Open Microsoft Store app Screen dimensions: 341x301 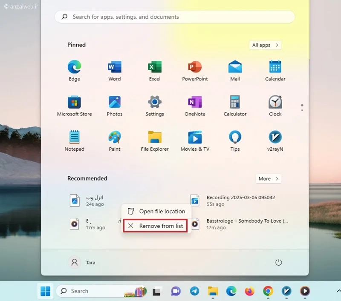click(74, 106)
